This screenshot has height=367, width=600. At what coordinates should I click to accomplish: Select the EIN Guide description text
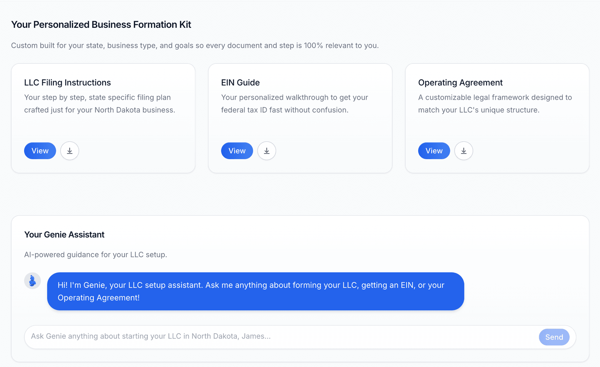294,103
